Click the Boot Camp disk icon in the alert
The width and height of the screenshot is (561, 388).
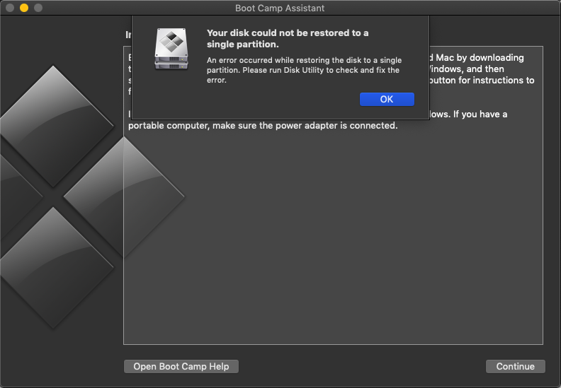171,49
